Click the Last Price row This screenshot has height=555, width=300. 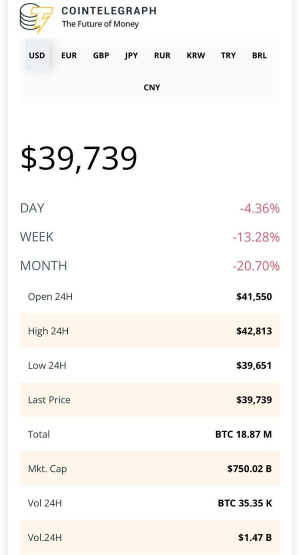(150, 400)
